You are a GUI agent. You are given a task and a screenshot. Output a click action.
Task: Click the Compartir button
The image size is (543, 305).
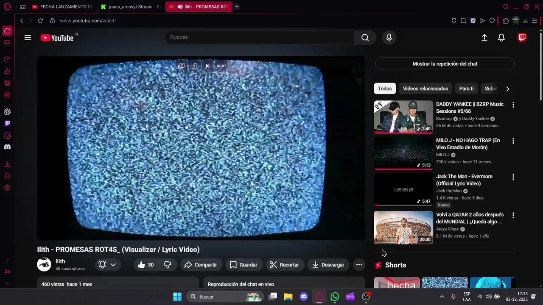201,265
